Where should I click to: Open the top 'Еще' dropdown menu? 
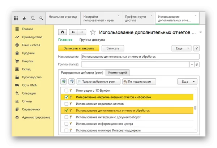click(x=181, y=48)
